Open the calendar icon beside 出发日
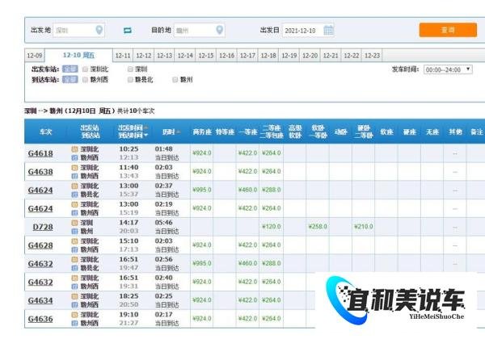The height and width of the screenshot is (339, 485). pos(328,30)
